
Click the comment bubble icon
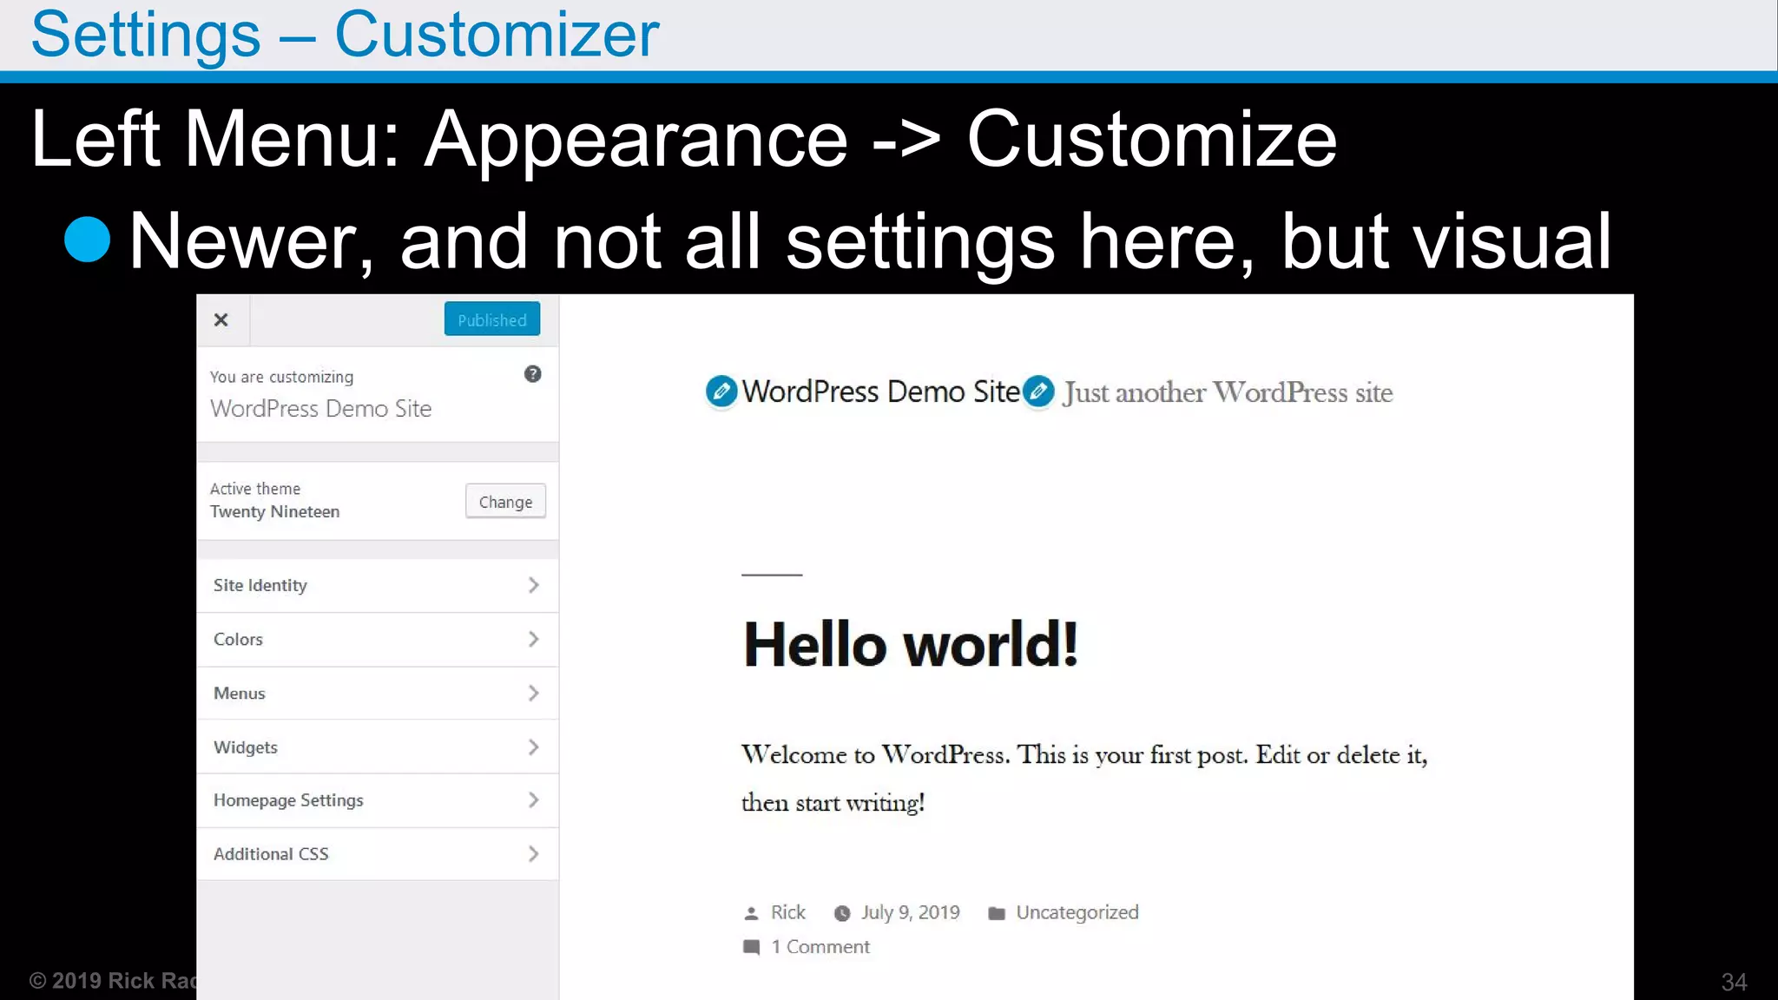coord(752,947)
